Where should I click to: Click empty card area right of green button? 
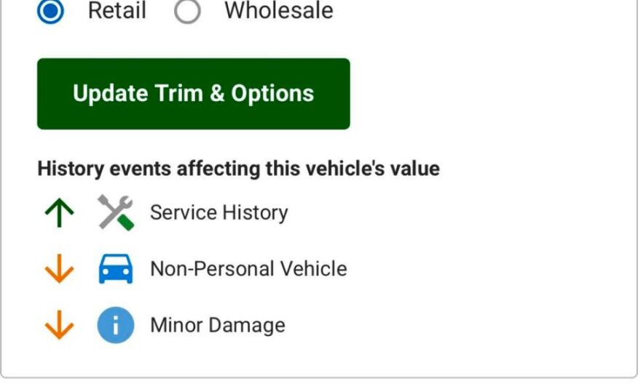488,95
